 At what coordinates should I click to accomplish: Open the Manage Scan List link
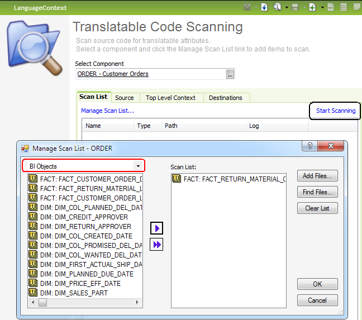(x=107, y=111)
